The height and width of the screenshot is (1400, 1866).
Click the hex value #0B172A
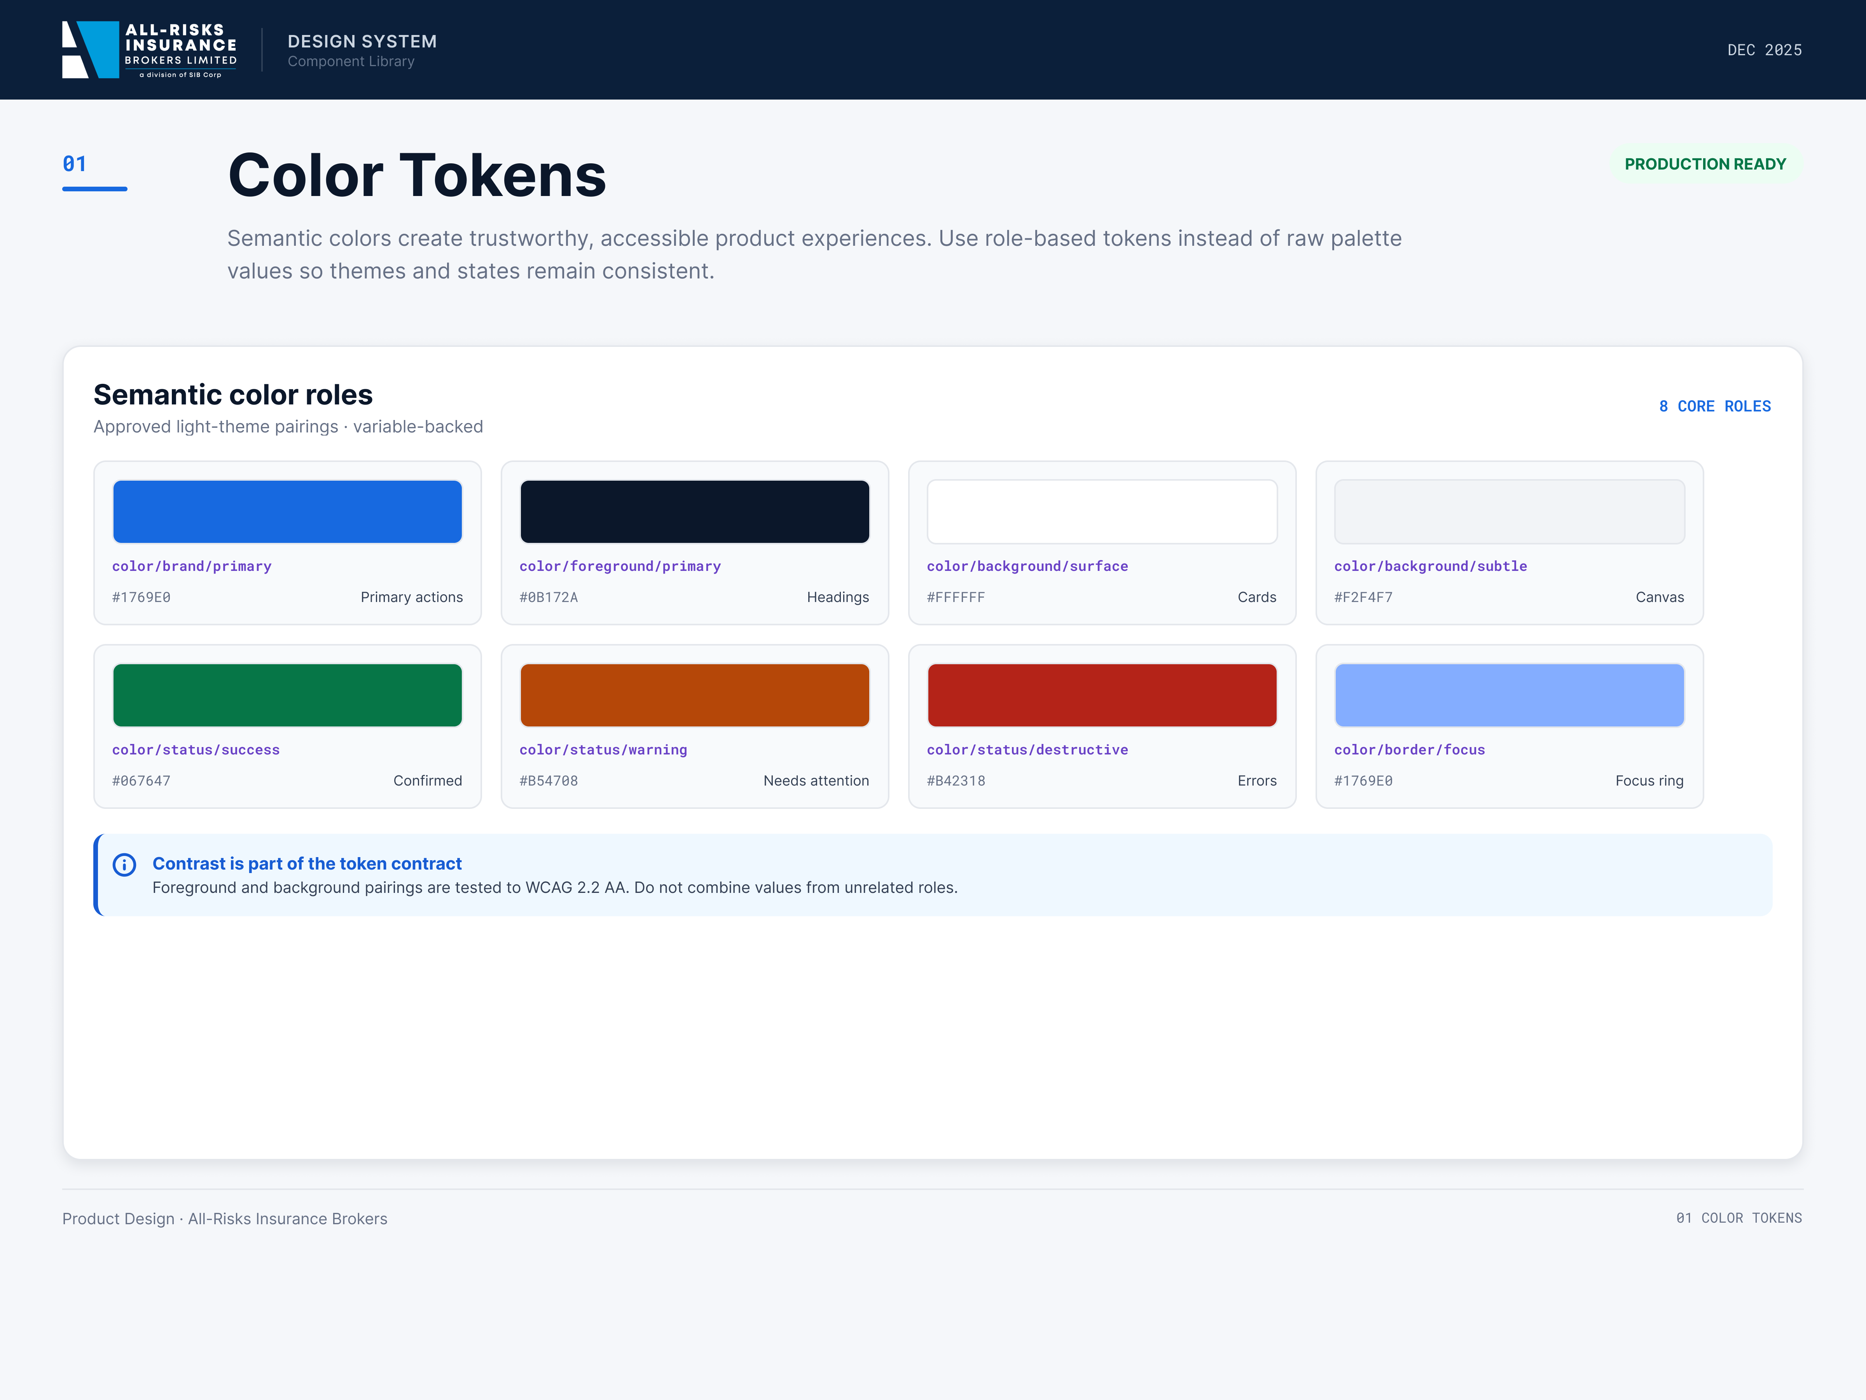point(548,597)
